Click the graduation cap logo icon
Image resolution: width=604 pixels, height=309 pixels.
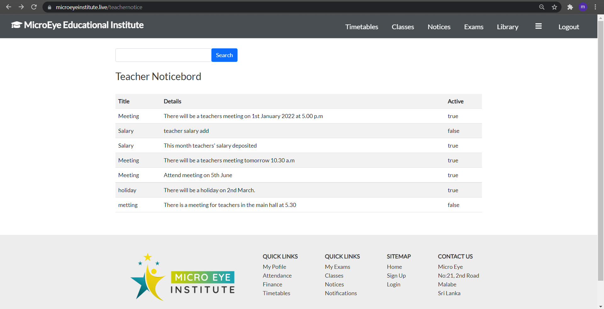[x=17, y=25]
